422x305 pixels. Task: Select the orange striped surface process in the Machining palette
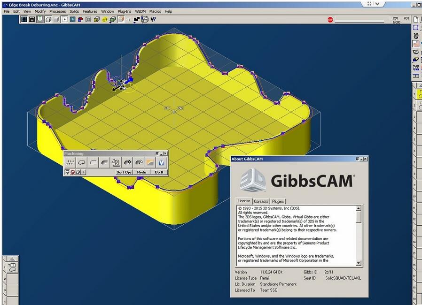[x=150, y=162]
